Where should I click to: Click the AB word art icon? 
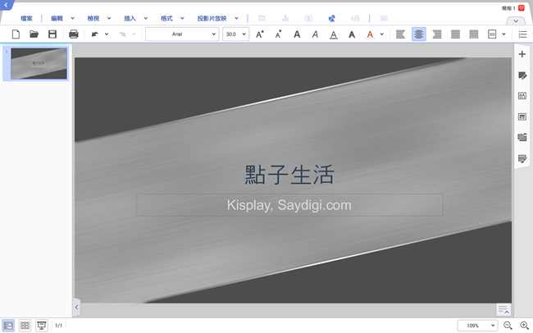point(355,18)
